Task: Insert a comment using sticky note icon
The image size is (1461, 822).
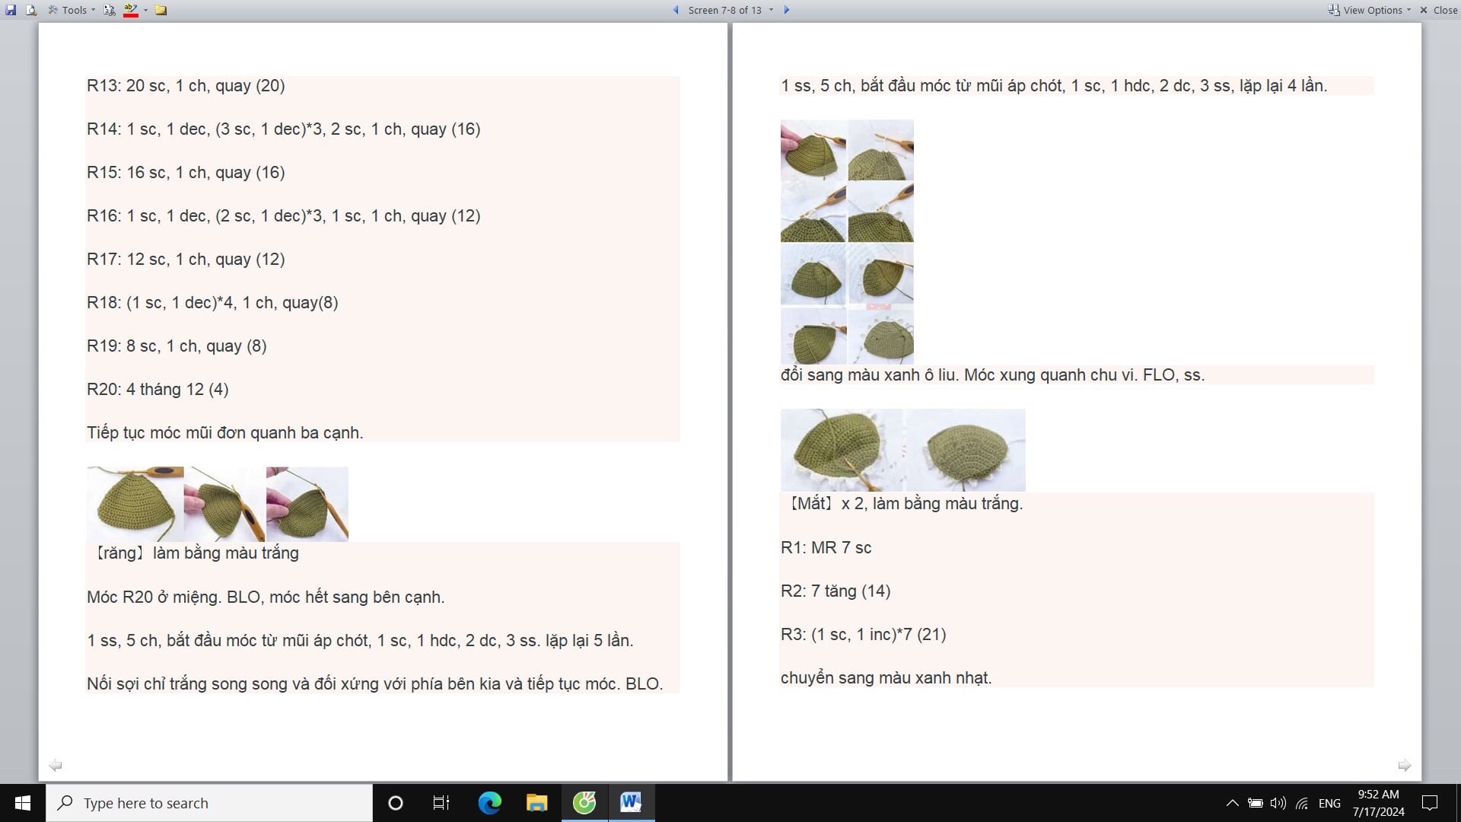Action: point(161,10)
